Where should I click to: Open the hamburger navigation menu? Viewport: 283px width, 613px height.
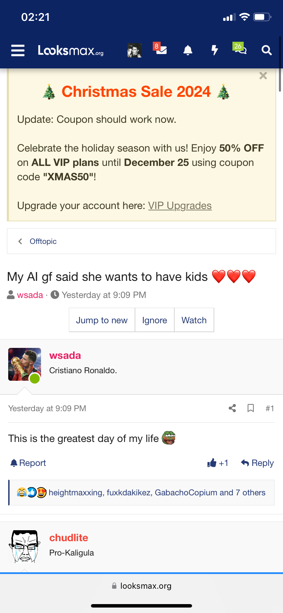18,50
